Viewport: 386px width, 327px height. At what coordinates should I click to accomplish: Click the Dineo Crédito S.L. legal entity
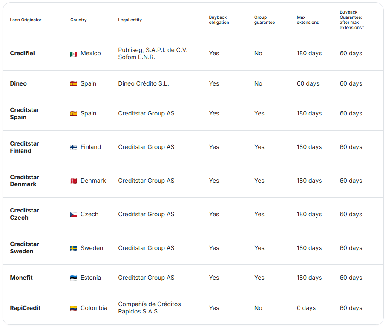[x=144, y=83]
